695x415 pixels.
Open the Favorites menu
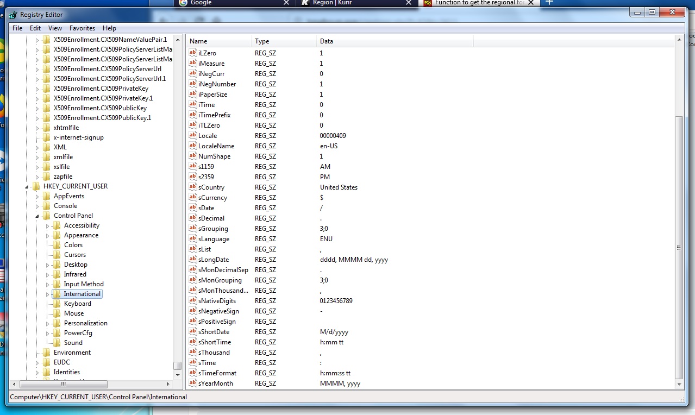point(82,28)
